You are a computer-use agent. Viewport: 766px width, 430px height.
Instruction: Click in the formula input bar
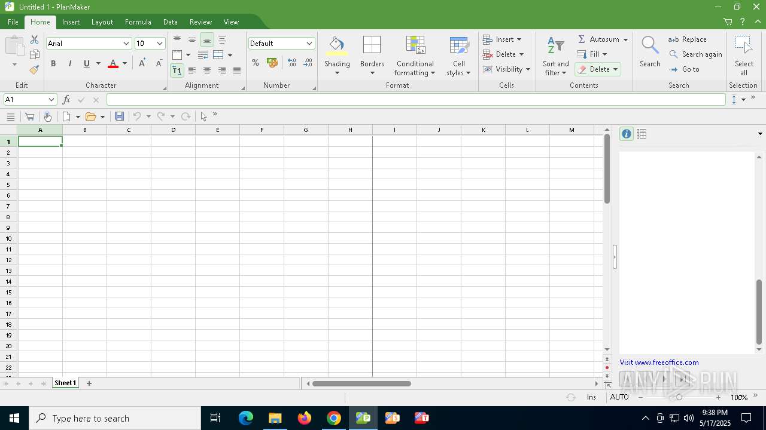pos(416,100)
